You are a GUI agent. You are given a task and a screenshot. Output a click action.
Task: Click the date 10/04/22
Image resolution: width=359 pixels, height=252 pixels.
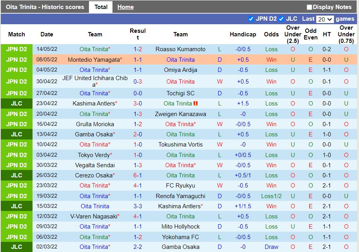(x=47, y=145)
